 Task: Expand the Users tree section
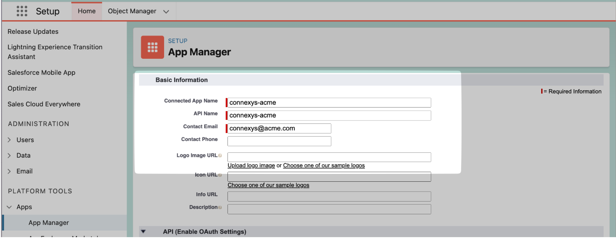(x=10, y=140)
